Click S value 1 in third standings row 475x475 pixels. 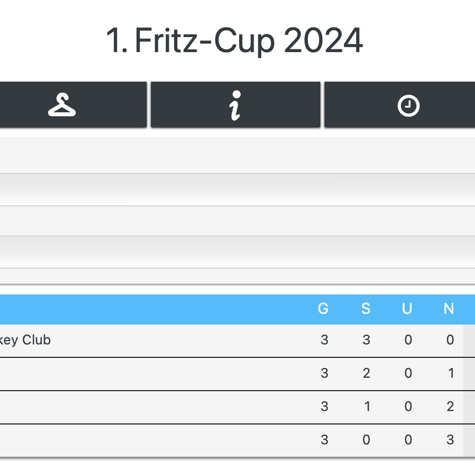coord(366,407)
